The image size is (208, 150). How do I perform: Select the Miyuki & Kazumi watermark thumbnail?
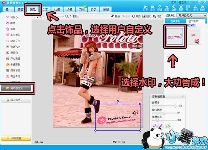tap(175, 36)
